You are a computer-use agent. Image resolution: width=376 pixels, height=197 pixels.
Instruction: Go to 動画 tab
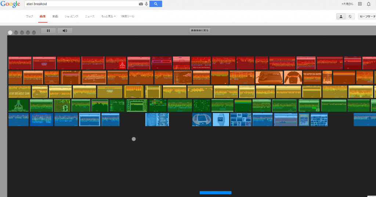(x=55, y=16)
